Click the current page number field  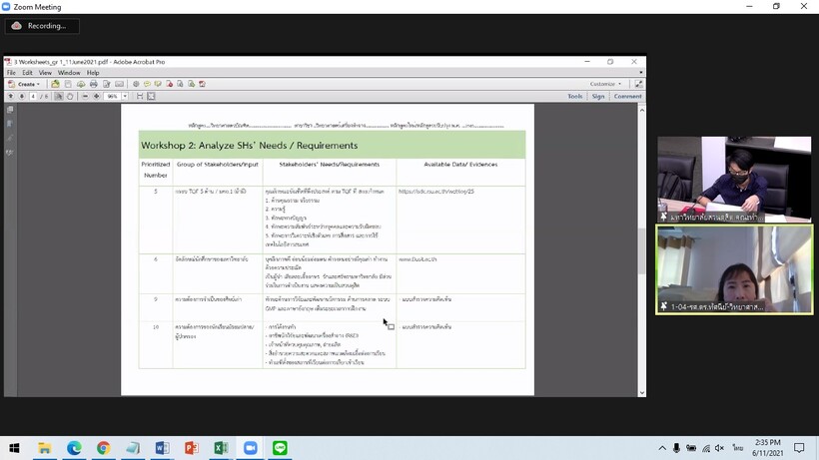[x=33, y=97]
